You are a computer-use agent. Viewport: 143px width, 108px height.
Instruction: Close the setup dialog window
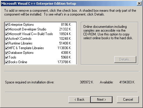tap(139, 4)
